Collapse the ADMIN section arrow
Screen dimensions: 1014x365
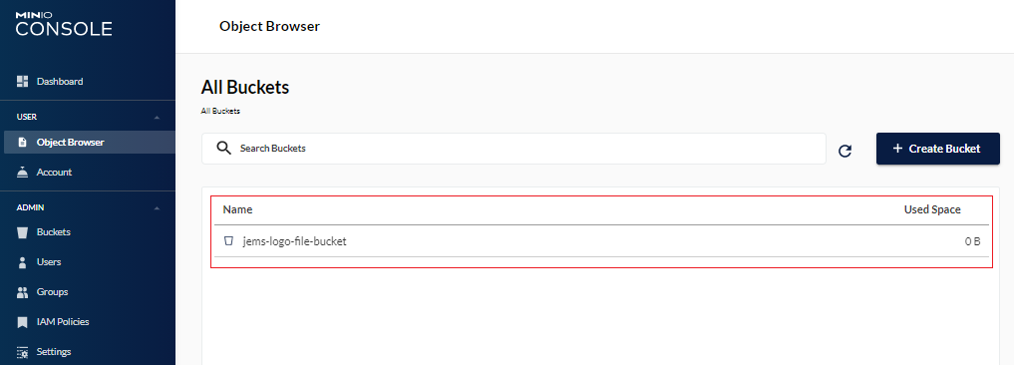pos(157,208)
